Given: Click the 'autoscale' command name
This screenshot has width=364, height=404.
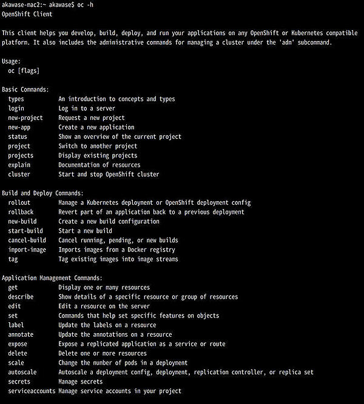Looking at the screenshot, I should pos(22,373).
